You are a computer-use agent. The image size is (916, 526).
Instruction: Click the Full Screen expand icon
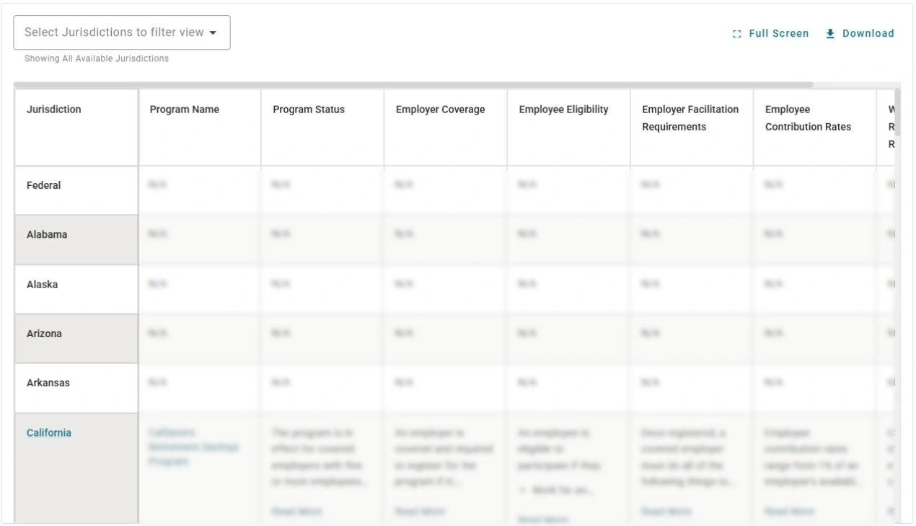pos(736,34)
